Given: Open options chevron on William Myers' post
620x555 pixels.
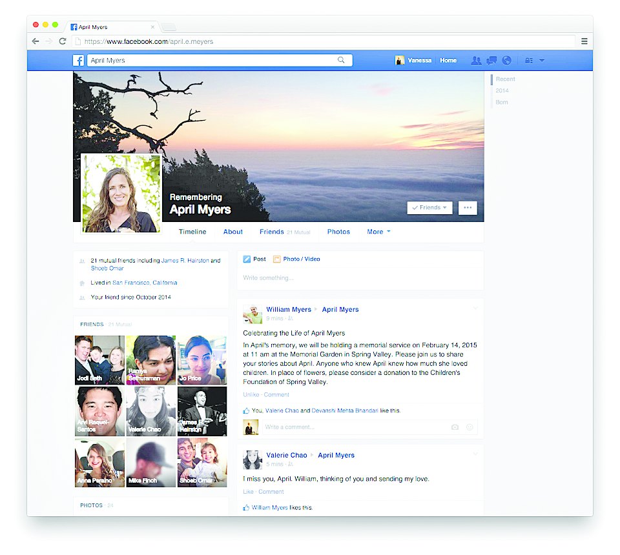Looking at the screenshot, I should click(x=476, y=309).
